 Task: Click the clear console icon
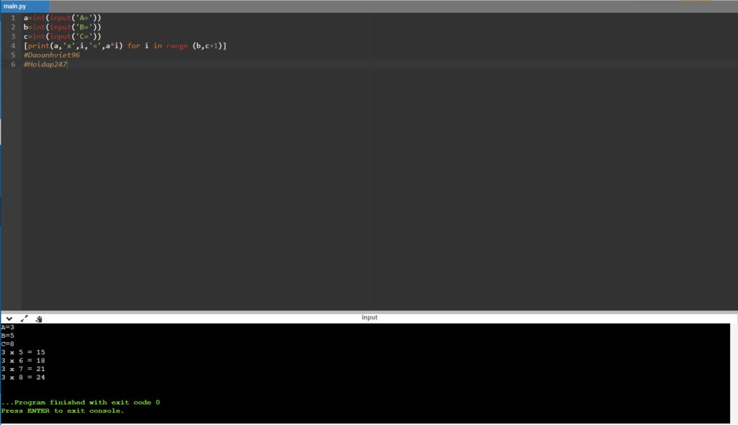tap(39, 318)
